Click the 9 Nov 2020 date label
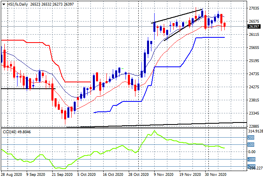263x179 pixels. pos(163,175)
